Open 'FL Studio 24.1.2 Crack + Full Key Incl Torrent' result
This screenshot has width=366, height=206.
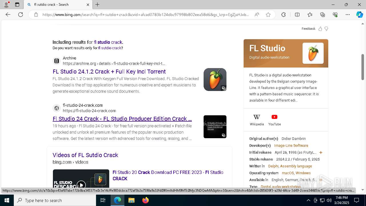[109, 72]
